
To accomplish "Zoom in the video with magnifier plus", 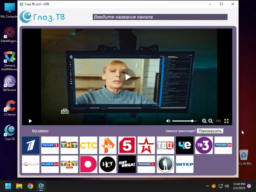I will coord(204,121).
